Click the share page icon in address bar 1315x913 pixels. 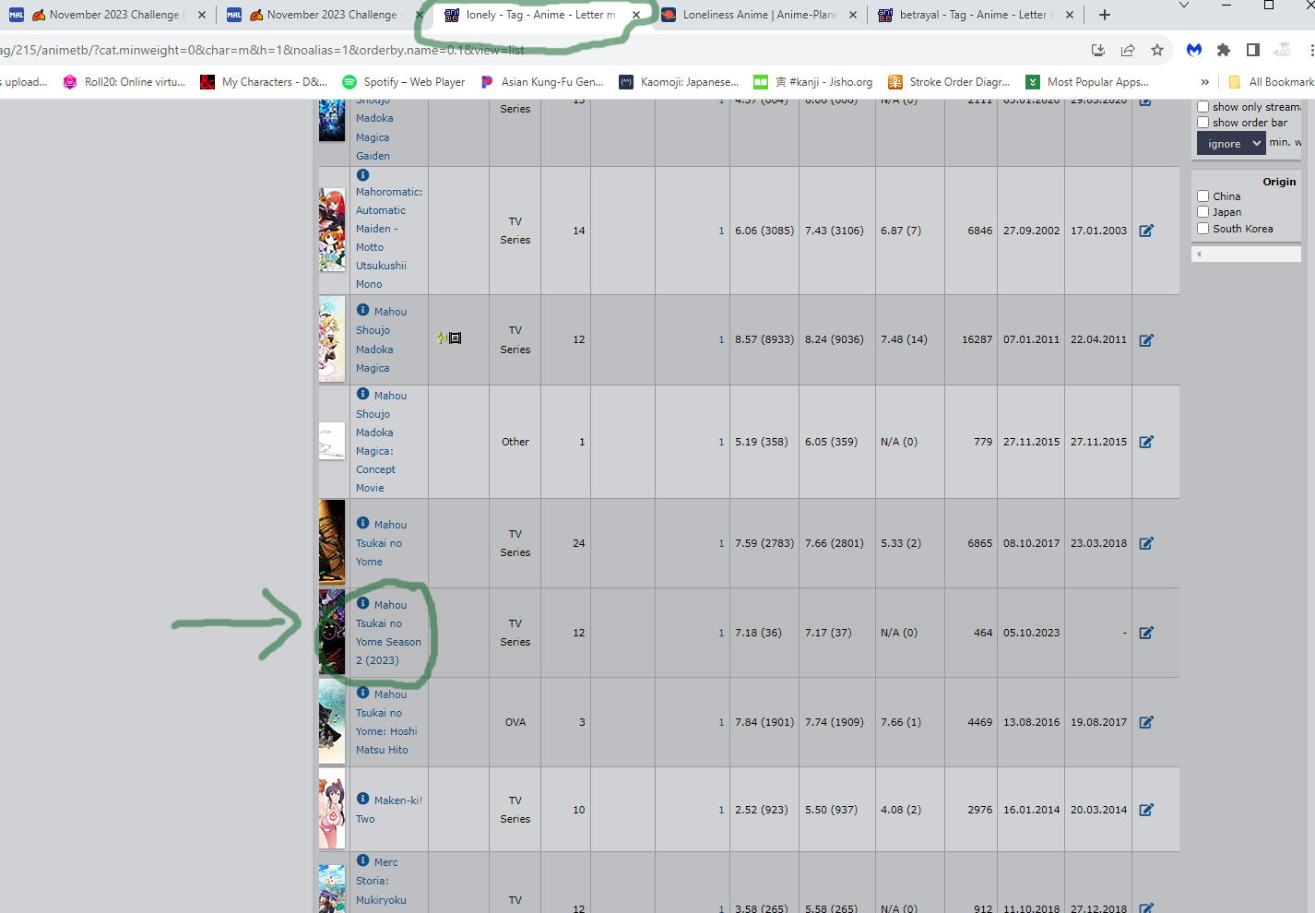point(1128,50)
